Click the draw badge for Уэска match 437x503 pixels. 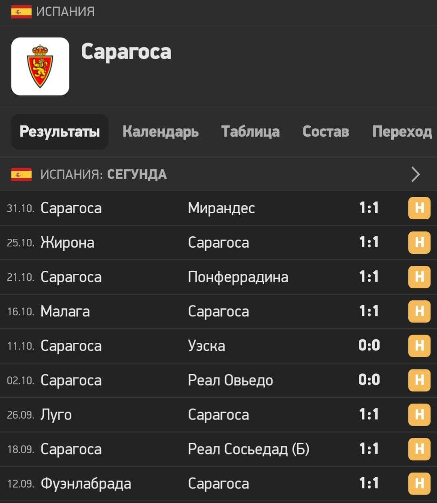click(x=419, y=346)
